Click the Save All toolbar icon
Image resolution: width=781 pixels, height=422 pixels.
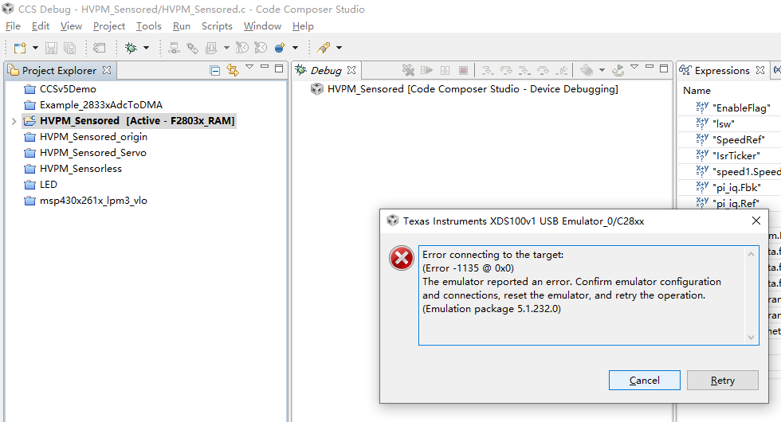click(70, 48)
